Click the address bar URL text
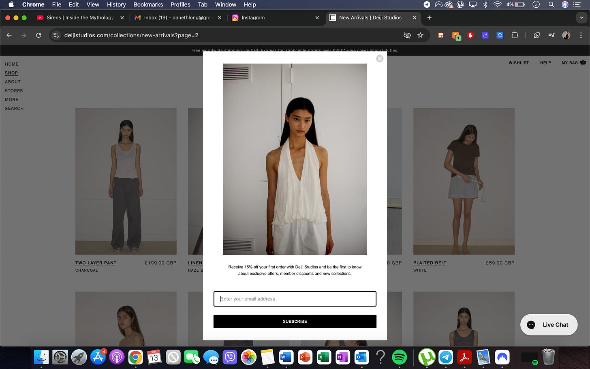The width and height of the screenshot is (590, 369). pyautogui.click(x=131, y=35)
